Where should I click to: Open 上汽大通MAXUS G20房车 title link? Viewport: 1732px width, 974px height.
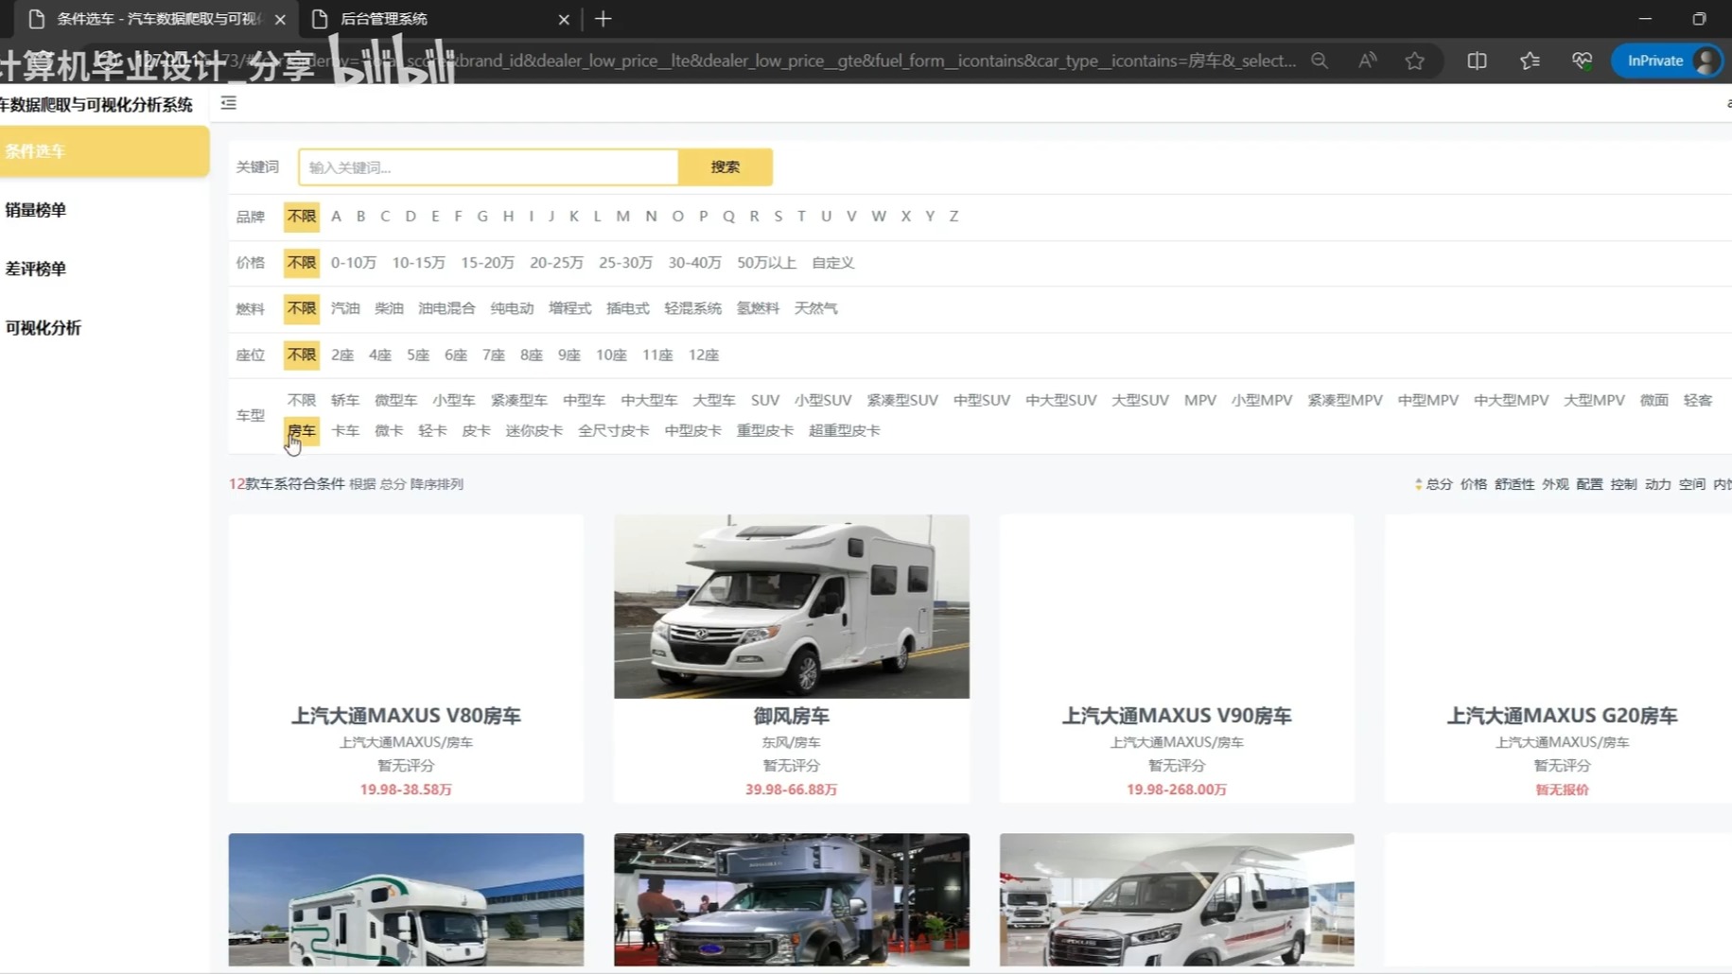[x=1562, y=716]
